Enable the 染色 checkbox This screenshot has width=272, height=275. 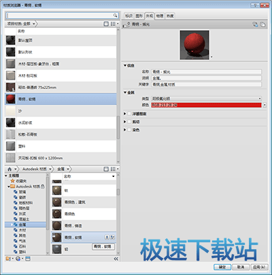[129, 130]
